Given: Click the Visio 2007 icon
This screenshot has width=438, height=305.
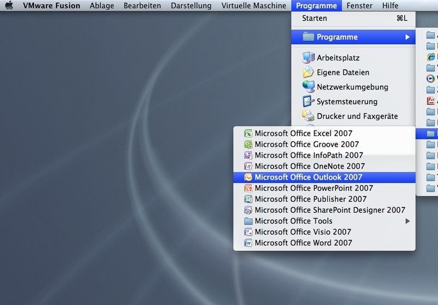Looking at the screenshot, I should click(248, 232).
